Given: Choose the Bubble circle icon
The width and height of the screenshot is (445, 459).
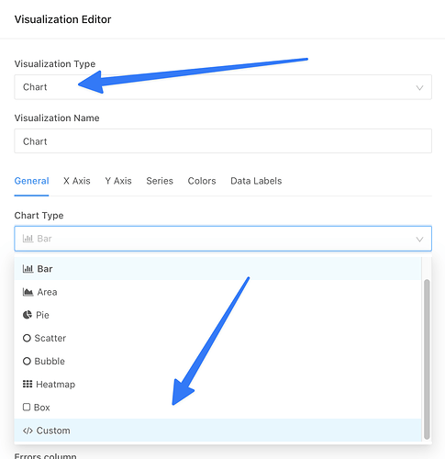Looking at the screenshot, I should [27, 361].
